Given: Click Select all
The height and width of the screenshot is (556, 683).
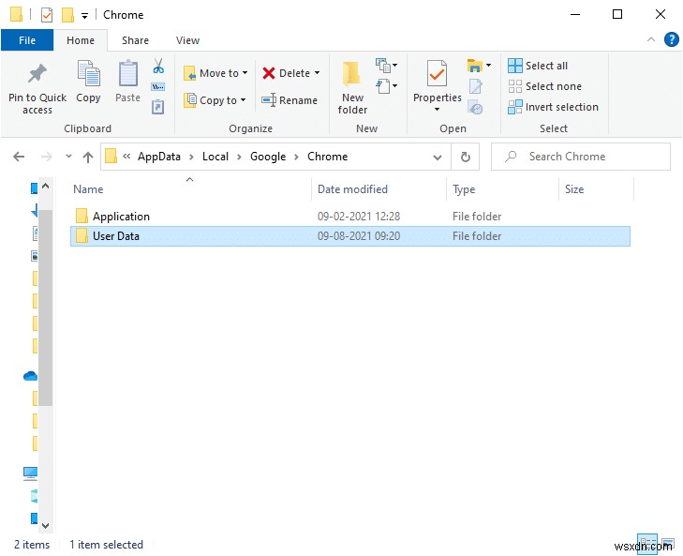Looking at the screenshot, I should [x=538, y=66].
